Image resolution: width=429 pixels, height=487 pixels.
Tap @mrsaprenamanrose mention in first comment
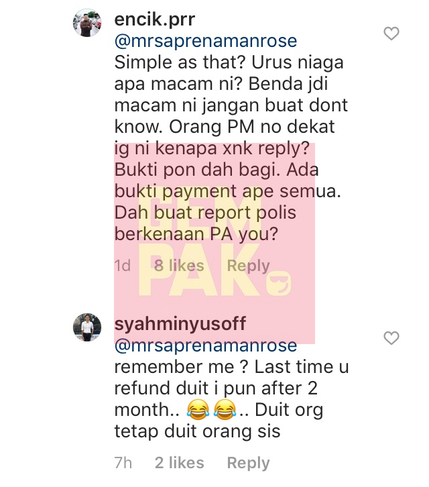pos(206,41)
